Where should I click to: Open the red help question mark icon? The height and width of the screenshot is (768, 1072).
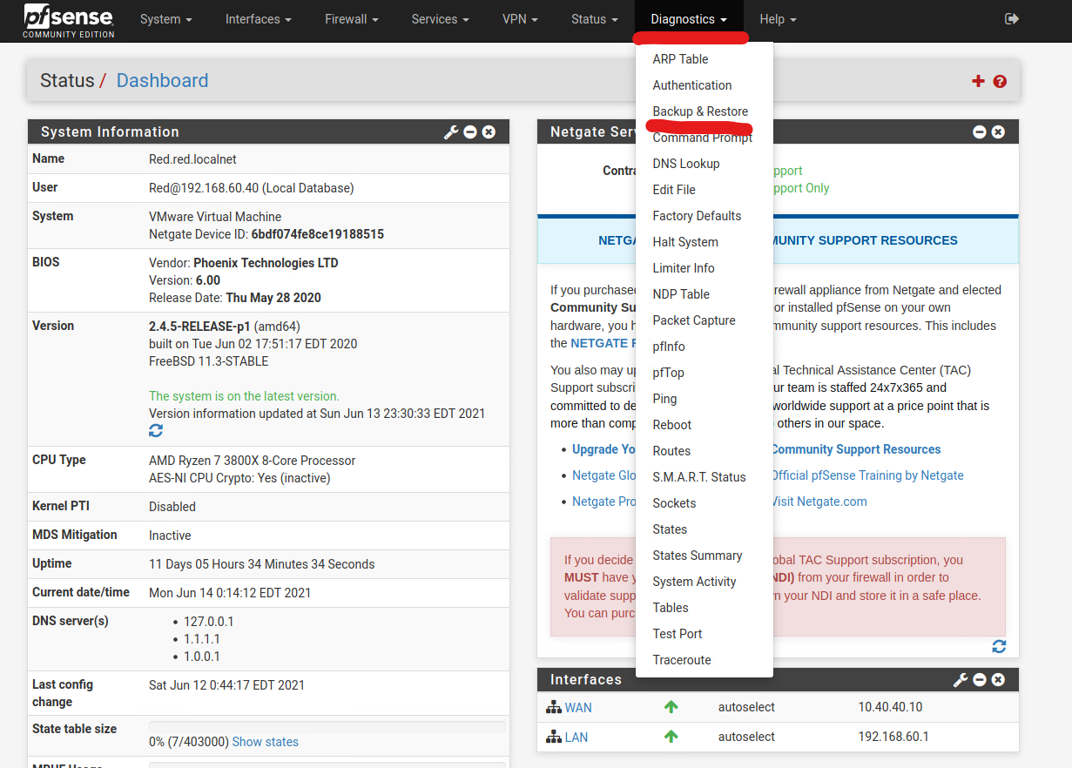[1000, 81]
